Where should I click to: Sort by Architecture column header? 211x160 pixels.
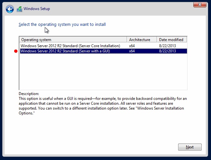pyautogui.click(x=142, y=40)
